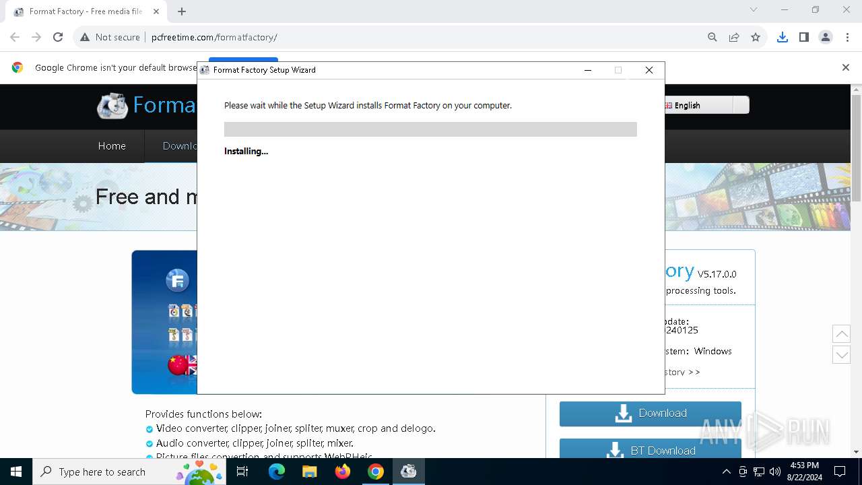
Task: Click the Installing... status text
Action: point(246,152)
